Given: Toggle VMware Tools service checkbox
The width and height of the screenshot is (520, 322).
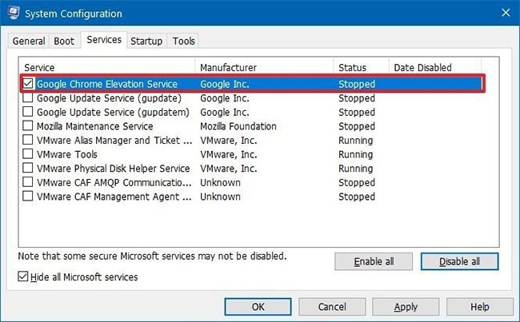Looking at the screenshot, I should coord(29,154).
